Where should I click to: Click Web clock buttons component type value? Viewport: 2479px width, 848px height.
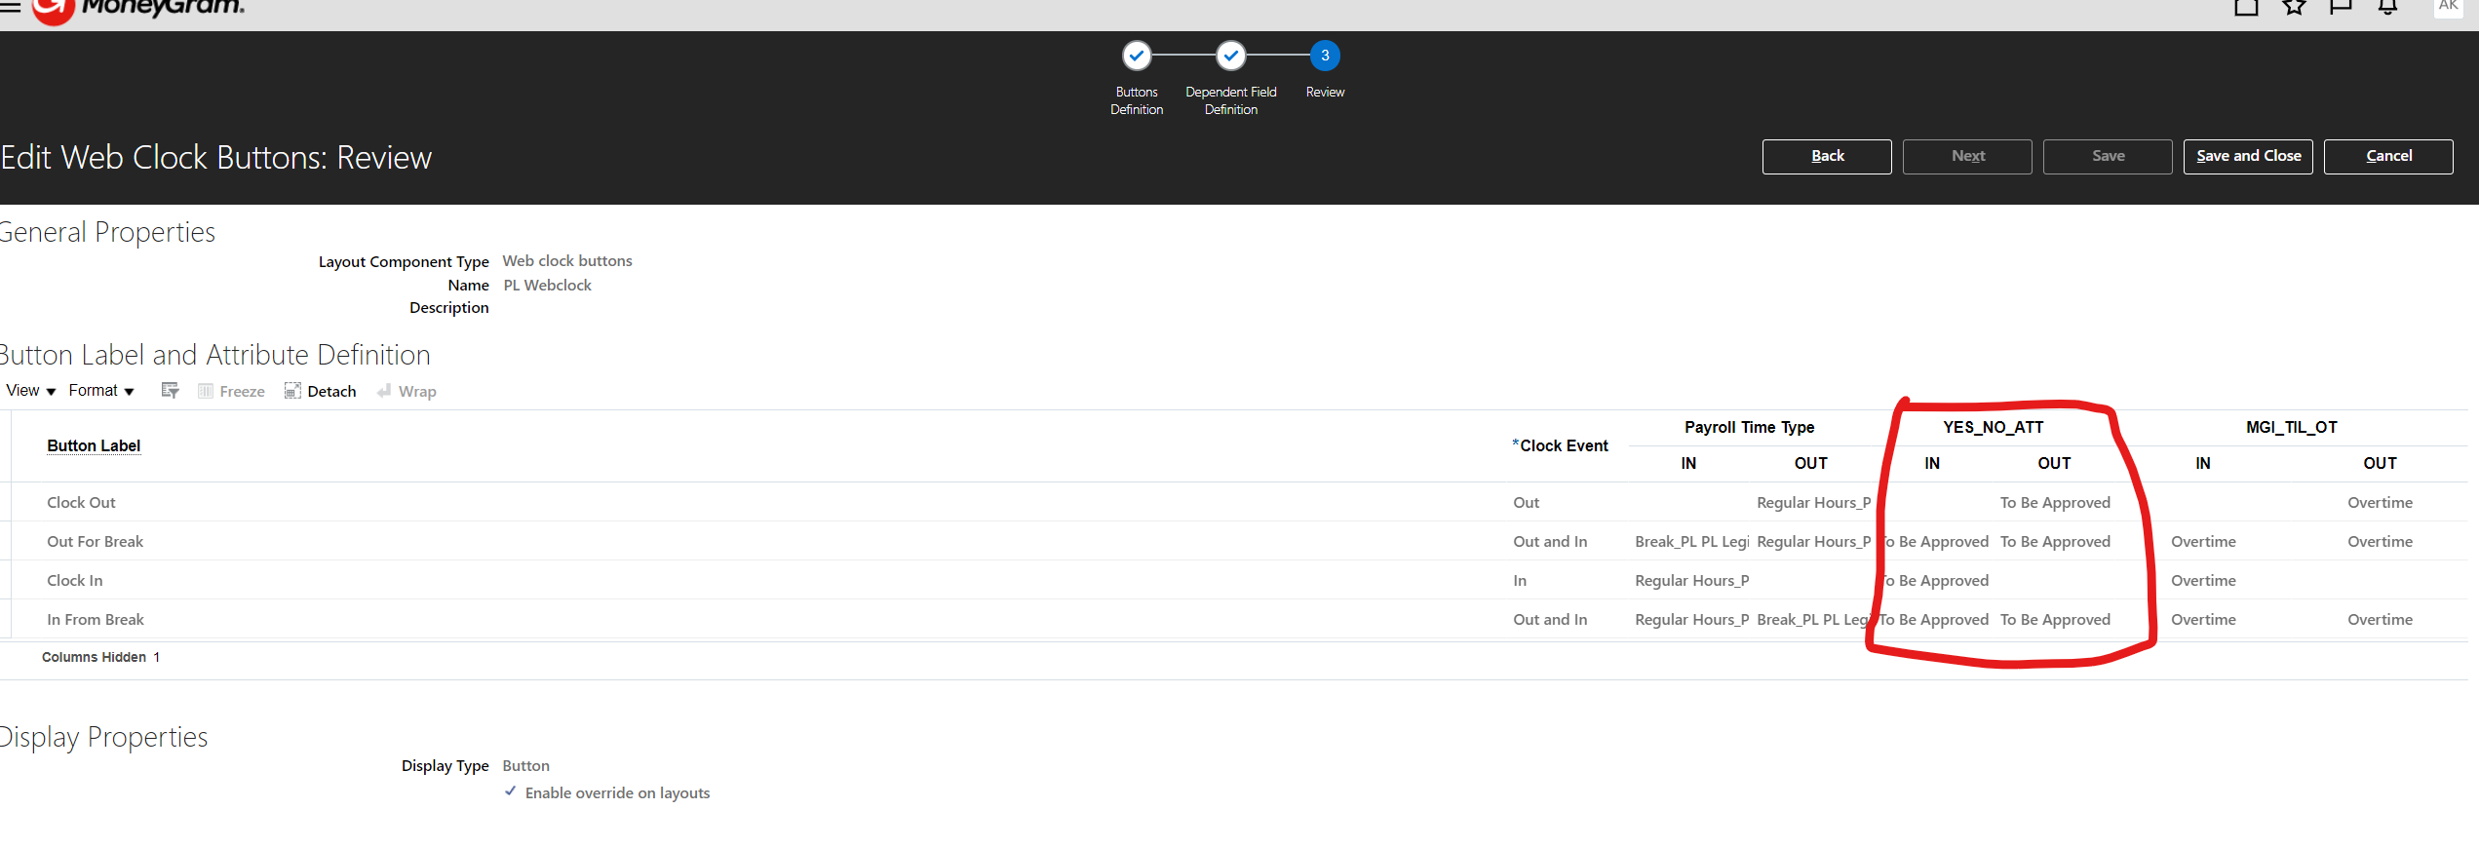coord(567,260)
